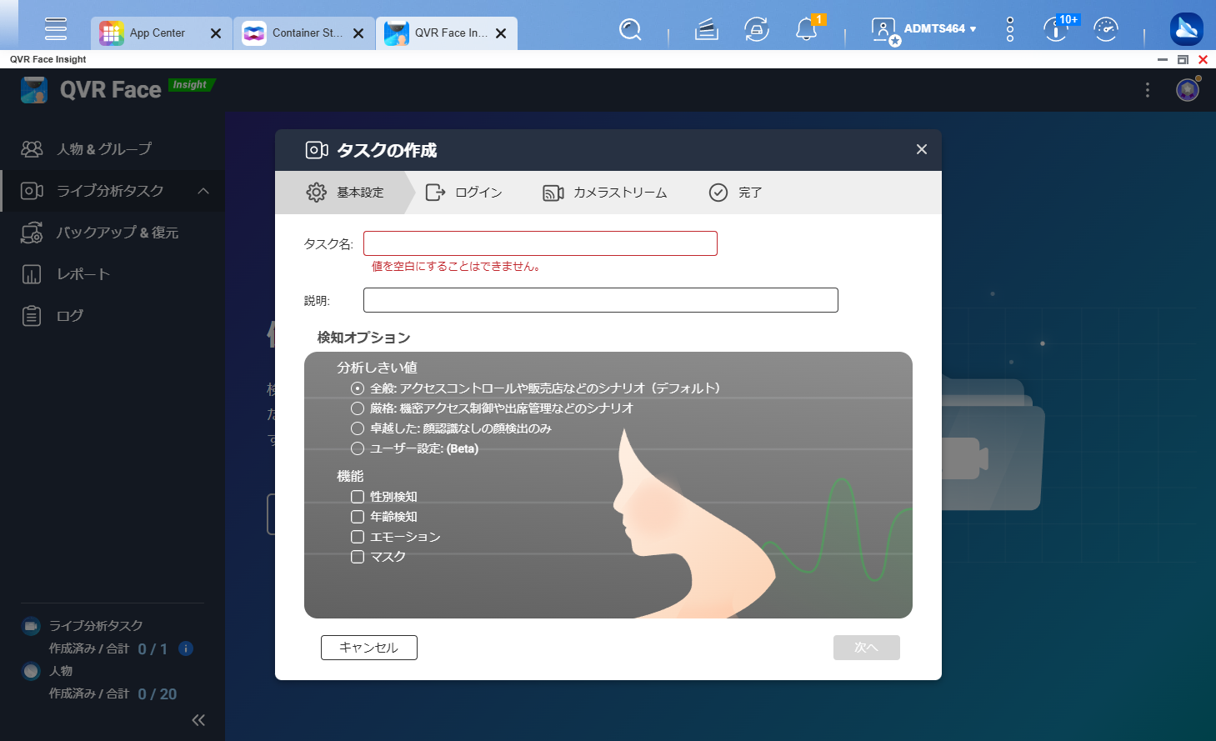Open QVR Face three-dot more menu
Screen dimensions: 1216x741
click(1148, 90)
